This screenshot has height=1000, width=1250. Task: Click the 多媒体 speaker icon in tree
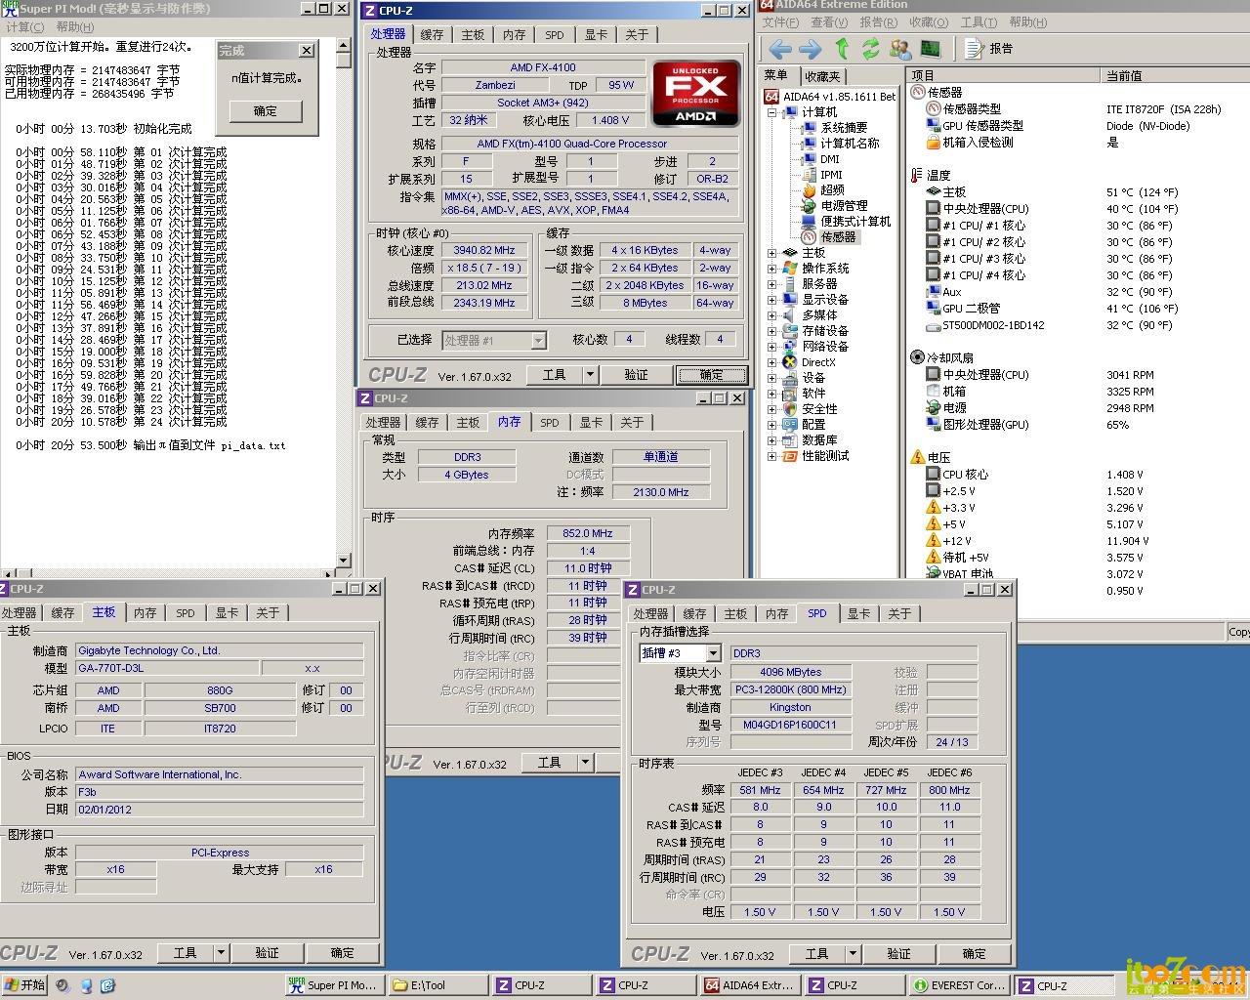click(x=790, y=314)
